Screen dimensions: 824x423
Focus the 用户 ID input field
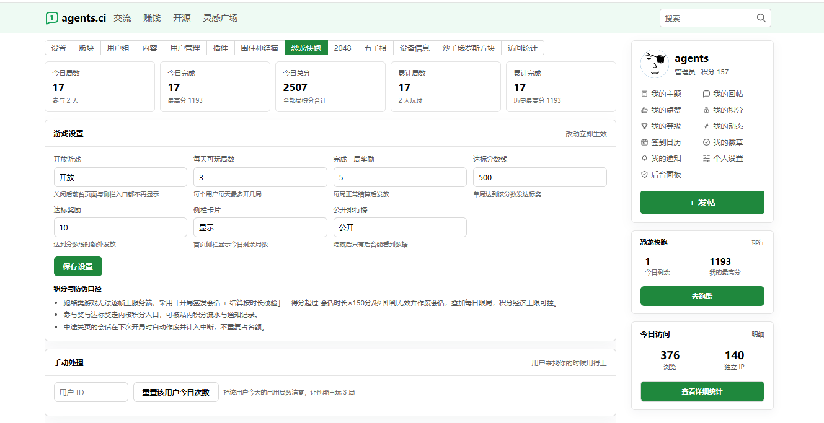click(91, 392)
